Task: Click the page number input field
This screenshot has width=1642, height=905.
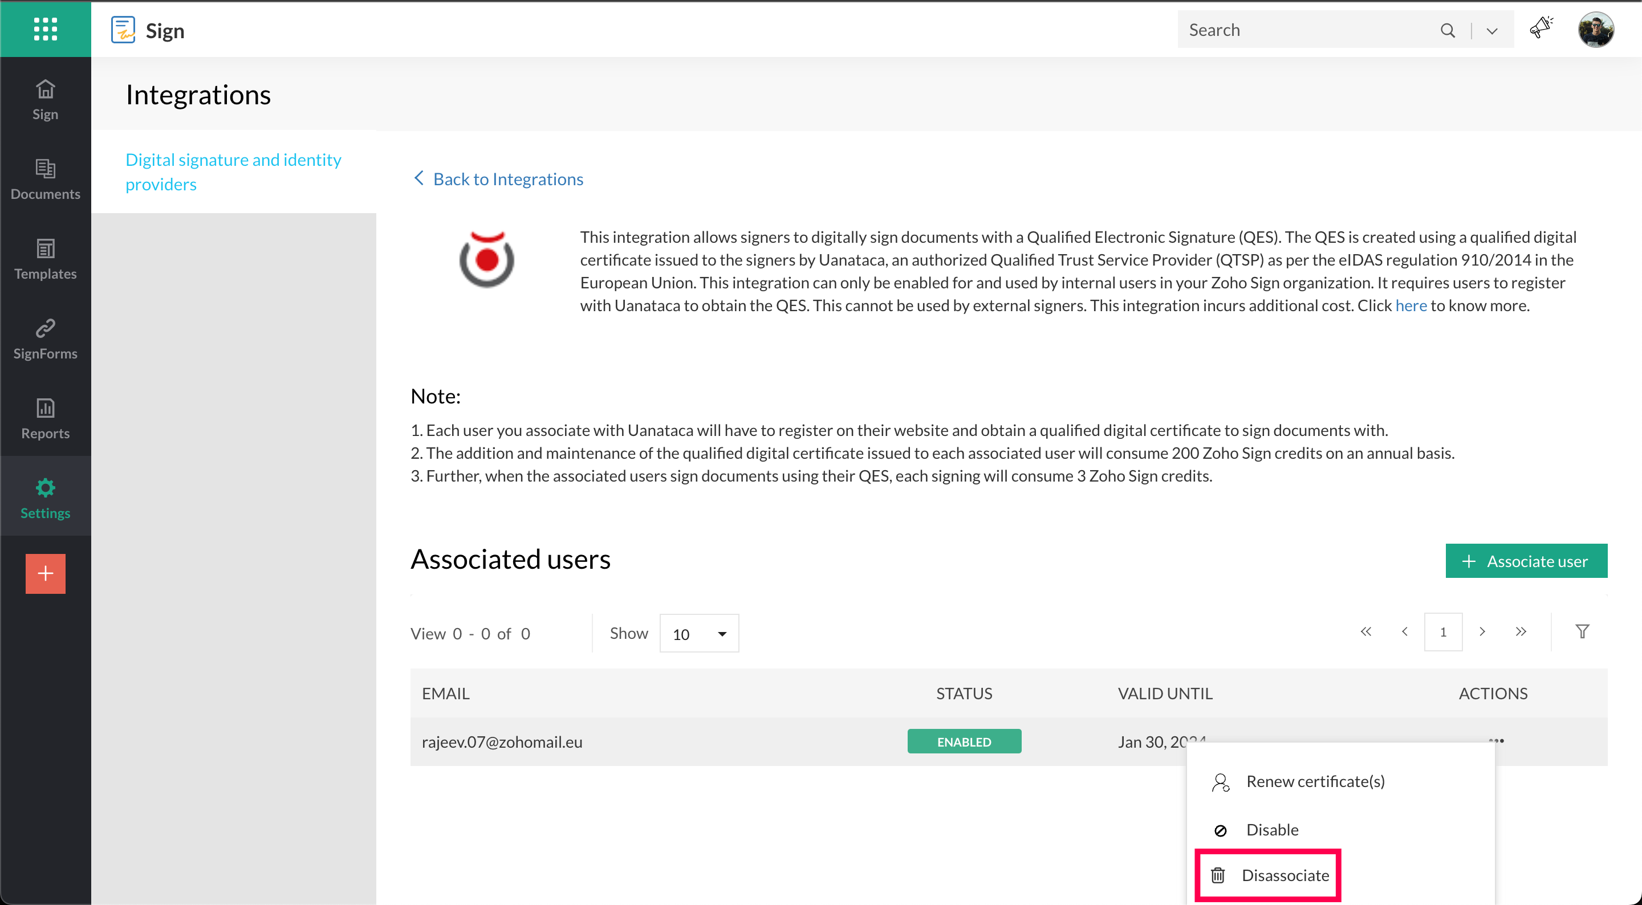Action: coord(1442,631)
